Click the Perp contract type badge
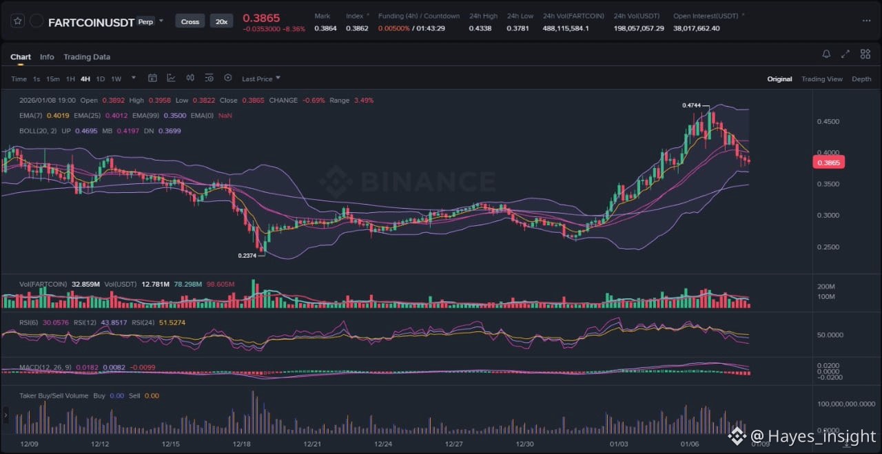 coord(145,21)
